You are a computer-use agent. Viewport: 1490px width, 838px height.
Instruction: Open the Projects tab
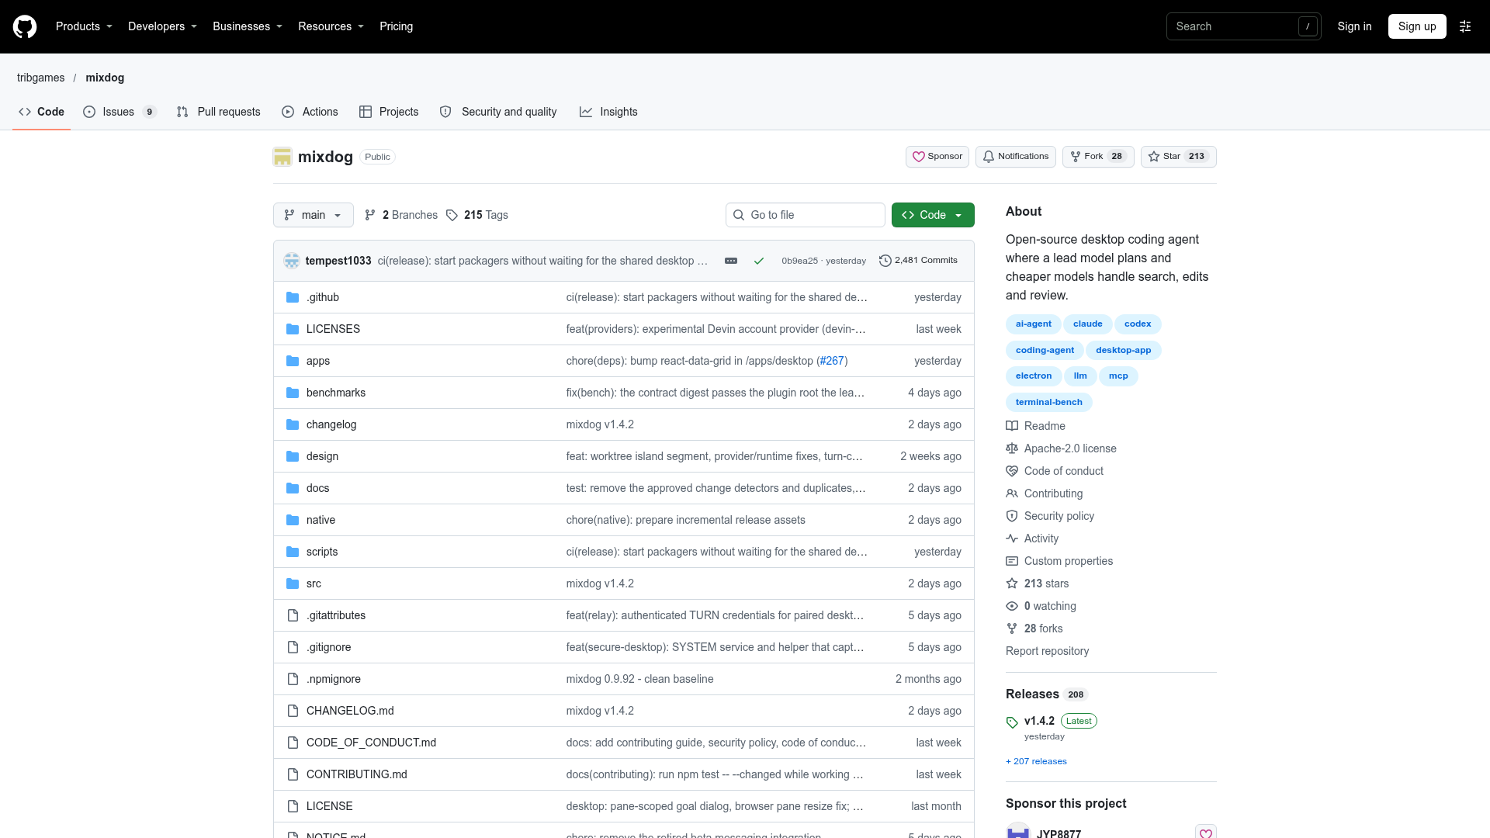389,112
